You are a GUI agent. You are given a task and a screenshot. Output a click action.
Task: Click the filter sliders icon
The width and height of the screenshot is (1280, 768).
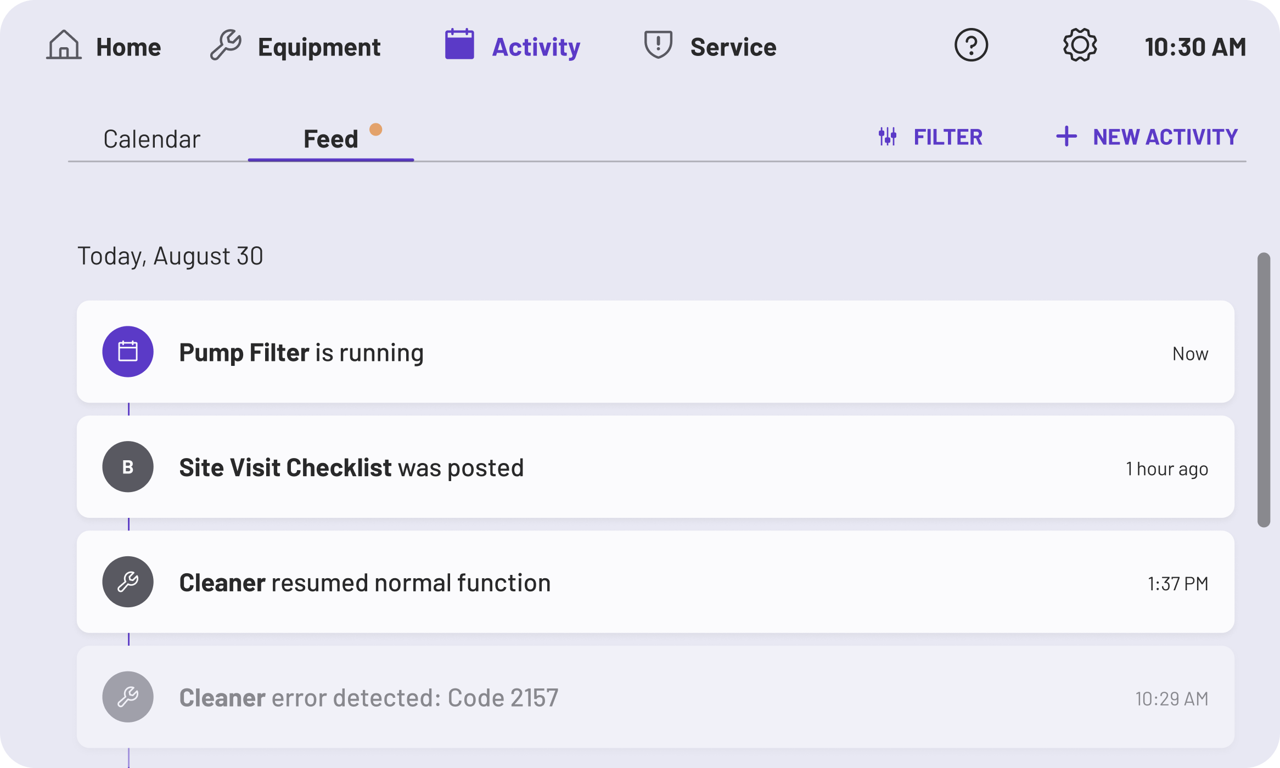[x=888, y=137]
